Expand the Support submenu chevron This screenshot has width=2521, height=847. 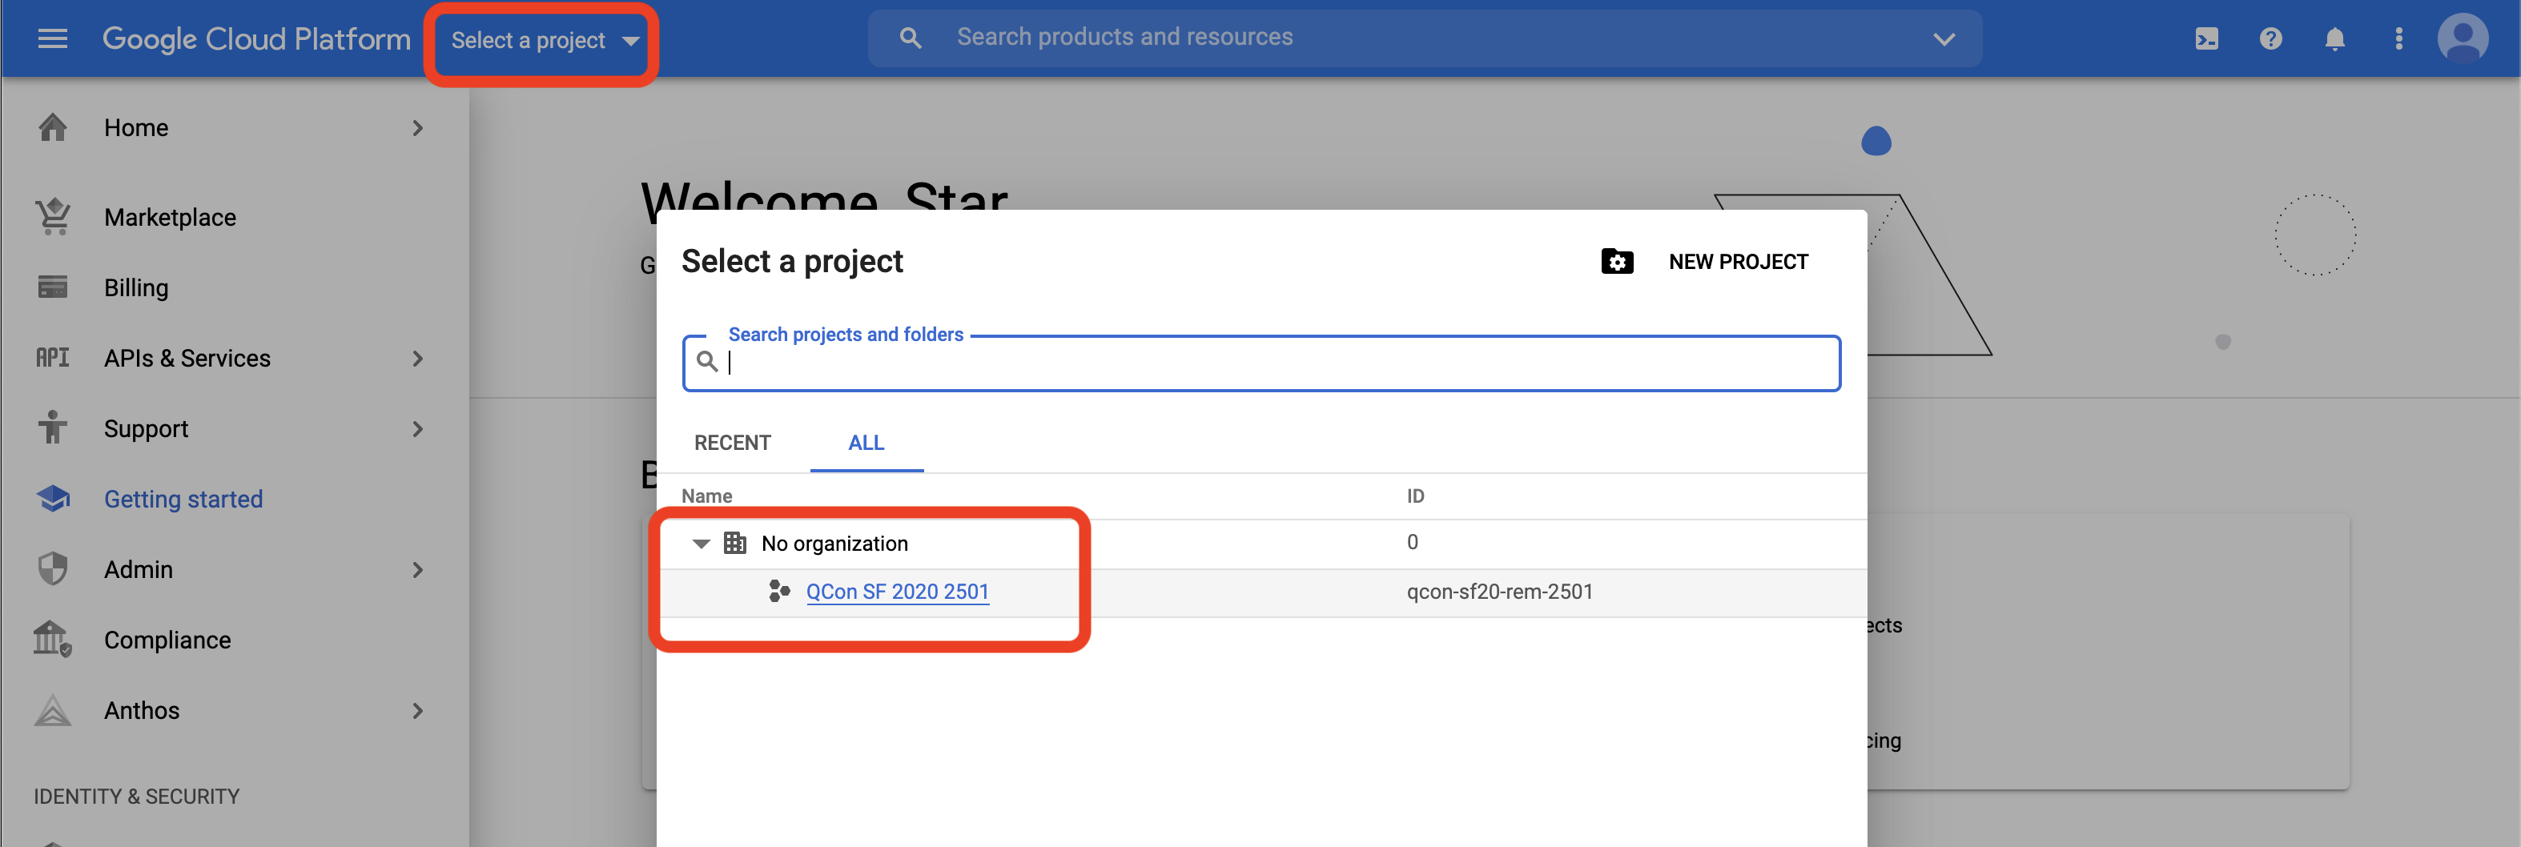(x=418, y=429)
